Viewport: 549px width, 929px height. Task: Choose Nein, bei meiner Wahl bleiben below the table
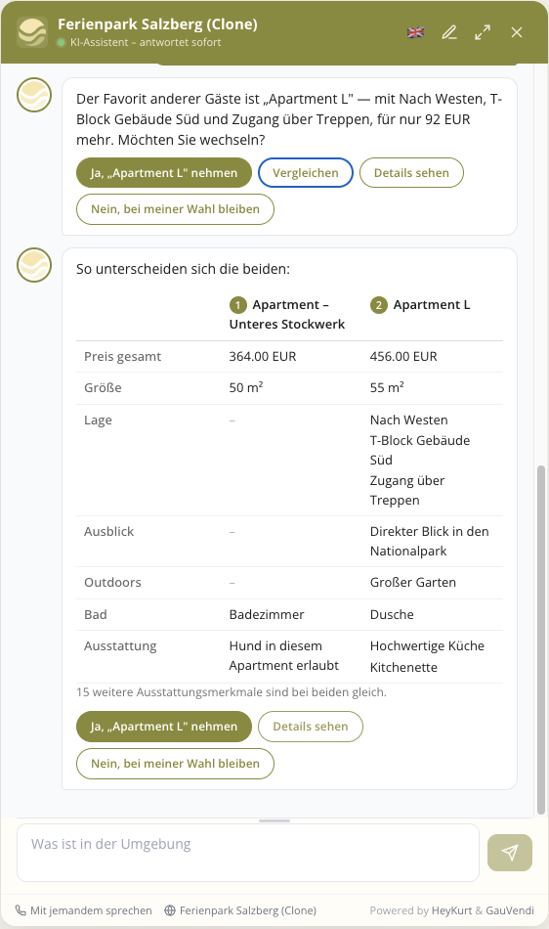pos(175,764)
